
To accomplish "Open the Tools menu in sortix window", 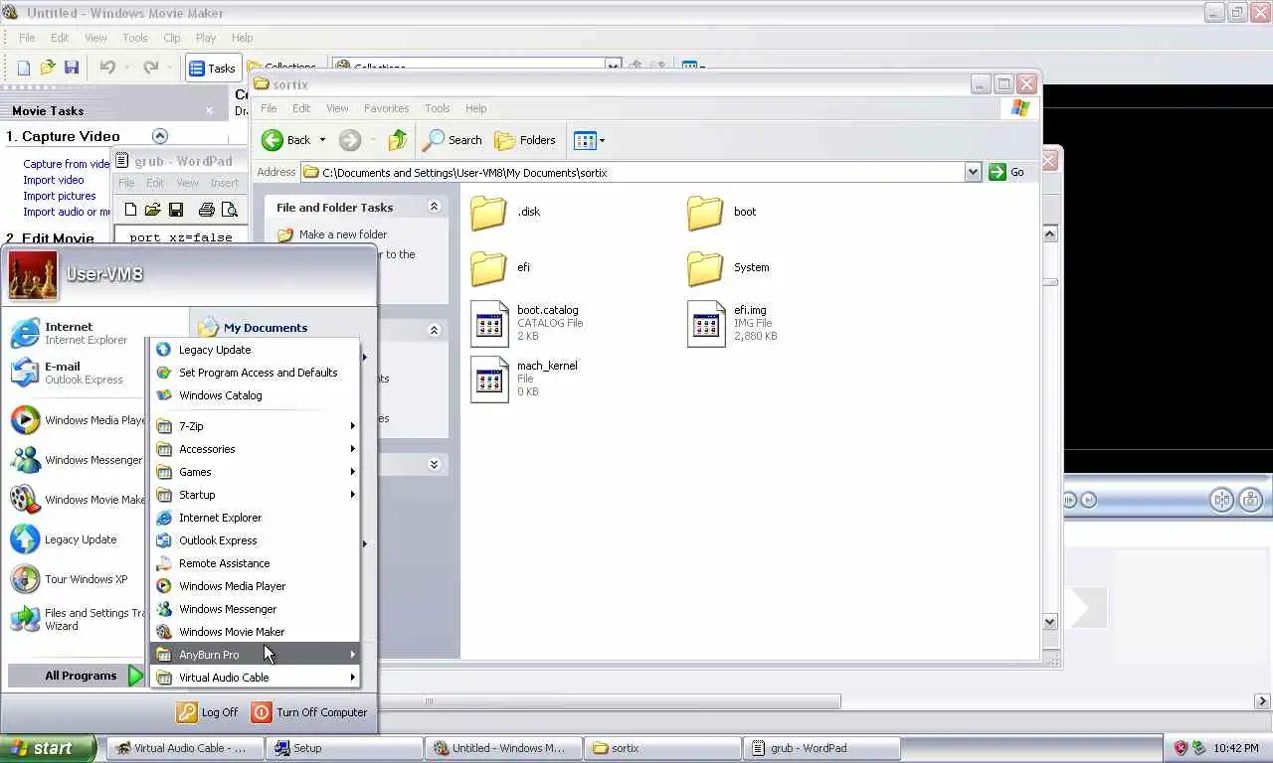I will click(438, 108).
